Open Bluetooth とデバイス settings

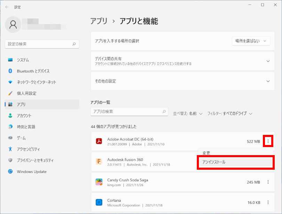coord(33,71)
